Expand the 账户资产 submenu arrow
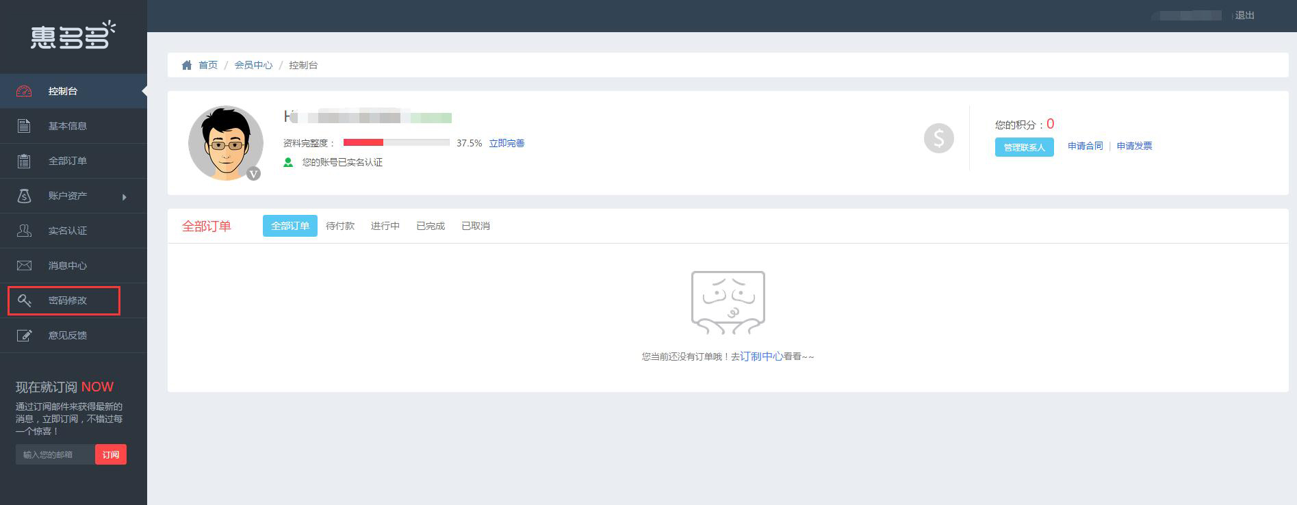Screen dimensions: 1297x505 point(124,197)
